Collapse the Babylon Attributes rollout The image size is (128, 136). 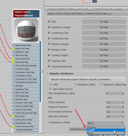[48, 73]
